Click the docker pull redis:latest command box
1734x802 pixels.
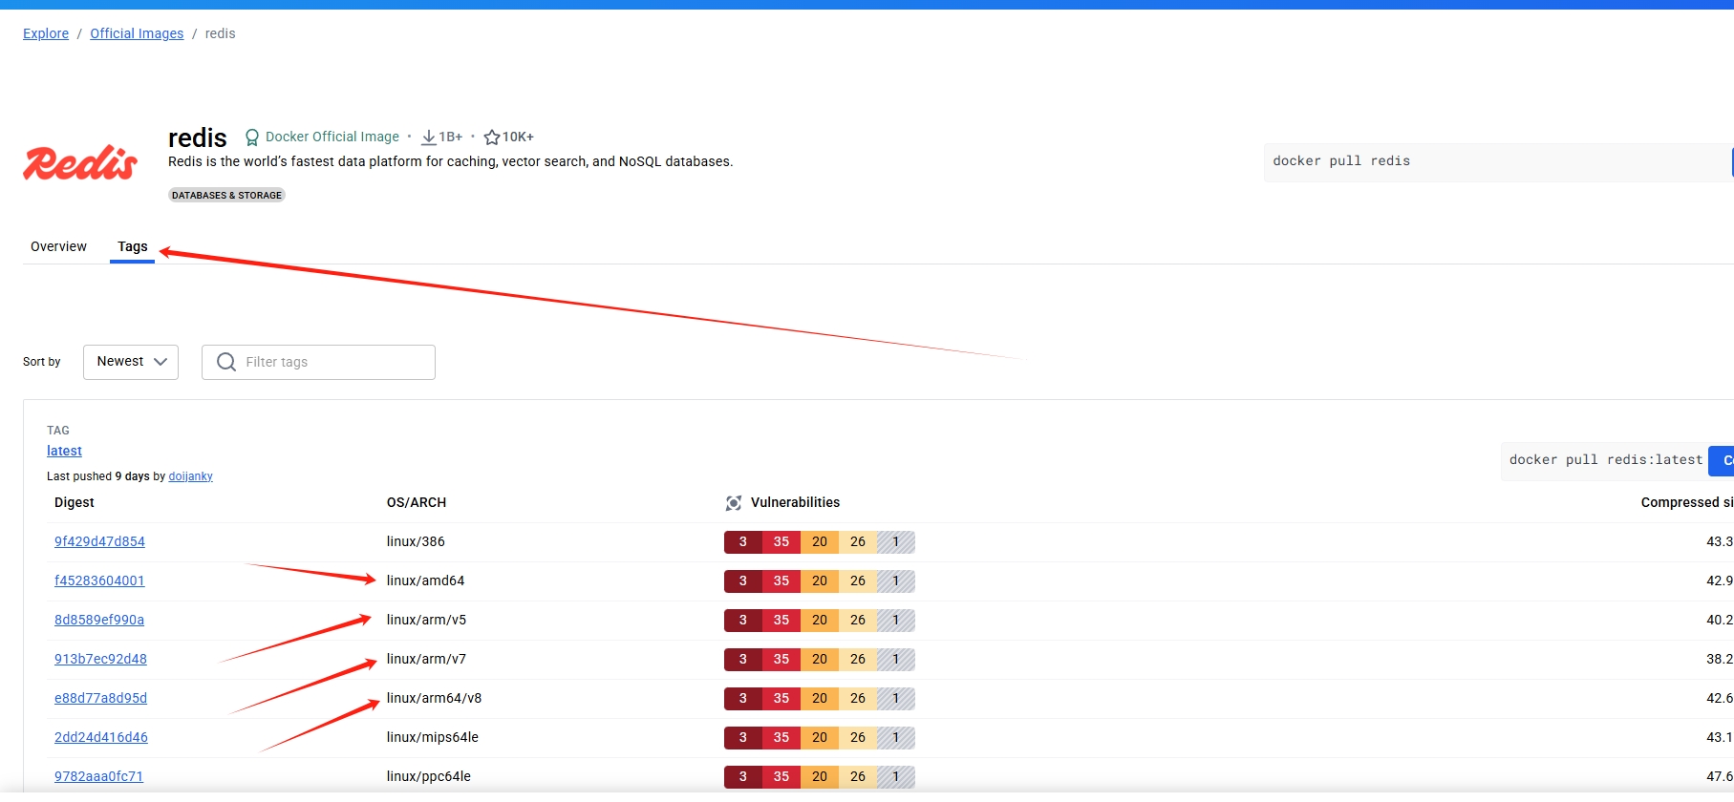point(1605,460)
